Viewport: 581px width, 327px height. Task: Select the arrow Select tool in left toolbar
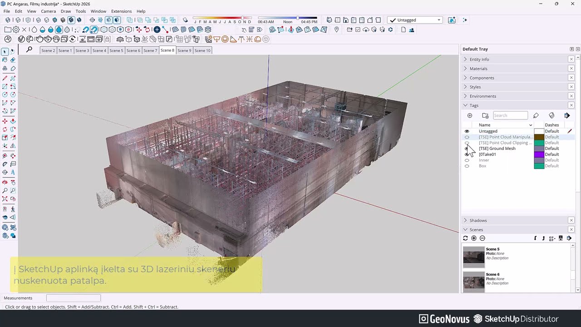pos(5,52)
